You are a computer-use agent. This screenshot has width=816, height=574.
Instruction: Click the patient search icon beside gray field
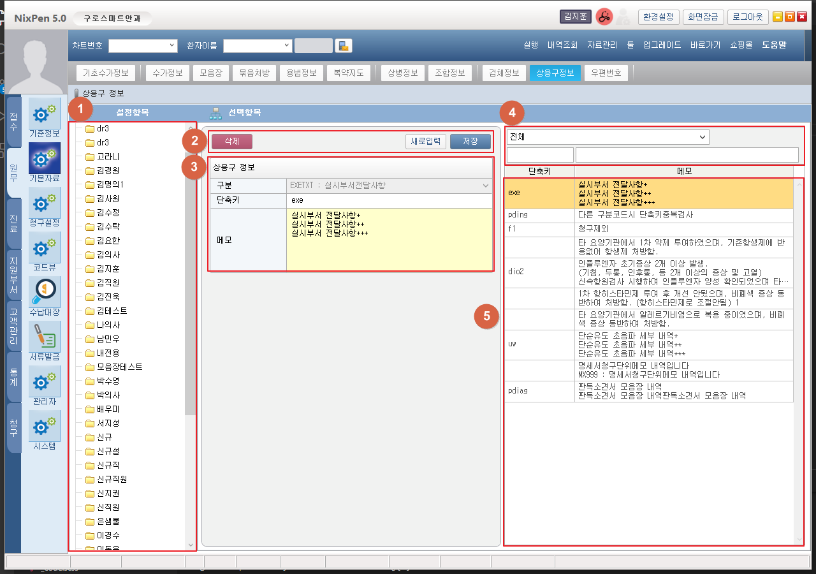344,46
